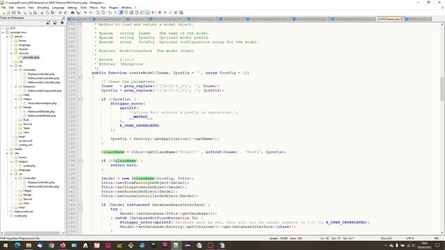Select script.php in the tree
The height and width of the screenshot is (250, 445).
point(20,216)
